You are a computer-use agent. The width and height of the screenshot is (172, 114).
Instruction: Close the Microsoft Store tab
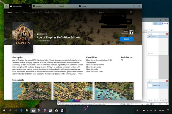click(x=30, y=6)
